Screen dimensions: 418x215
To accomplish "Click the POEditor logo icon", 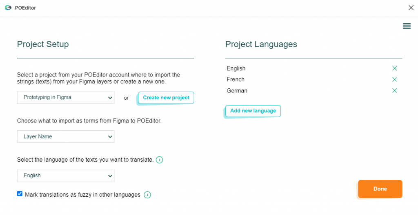I will tap(8, 8).
